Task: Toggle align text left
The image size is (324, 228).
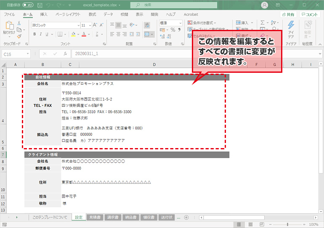Action: coord(112,34)
